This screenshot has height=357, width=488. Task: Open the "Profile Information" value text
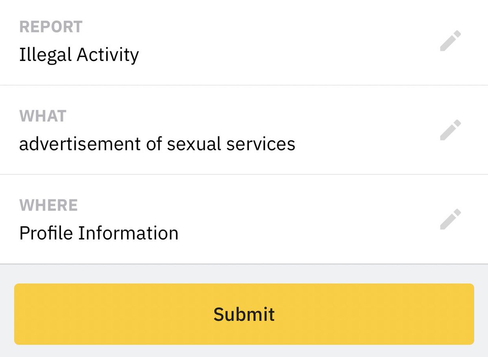click(x=99, y=233)
